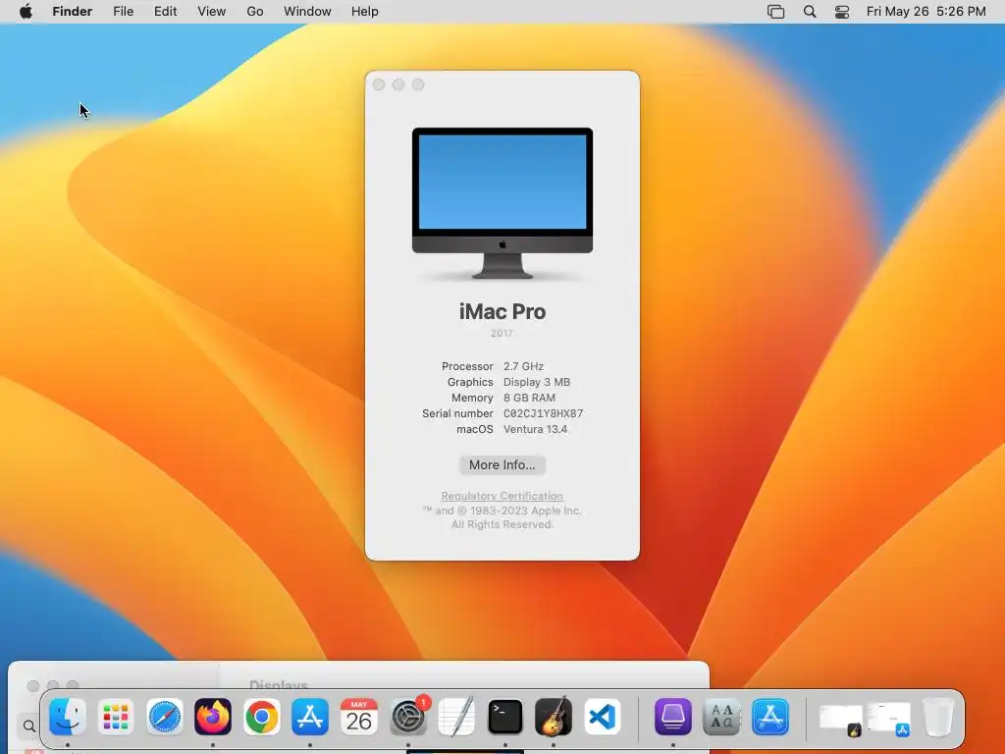Launch GarageBand guitar icon in the Dock
Viewport: 1005px width, 754px height.
point(554,716)
